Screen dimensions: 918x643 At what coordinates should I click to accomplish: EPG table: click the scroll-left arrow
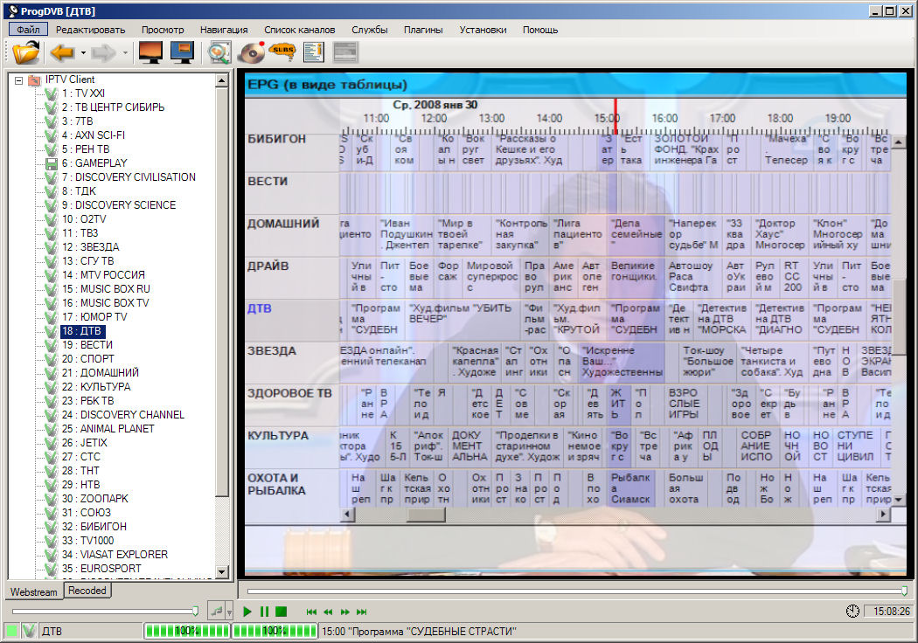(348, 515)
